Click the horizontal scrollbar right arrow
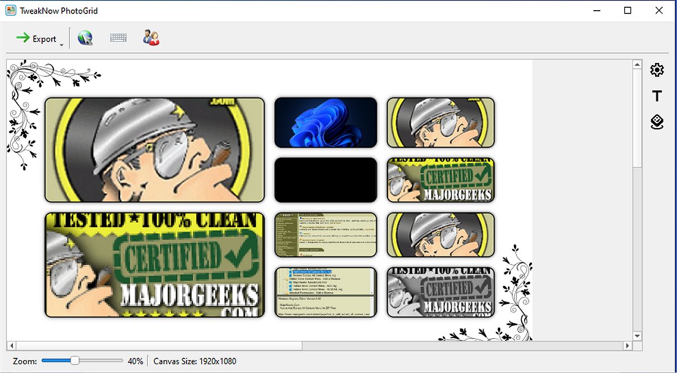Image resolution: width=677 pixels, height=373 pixels. coord(628,345)
